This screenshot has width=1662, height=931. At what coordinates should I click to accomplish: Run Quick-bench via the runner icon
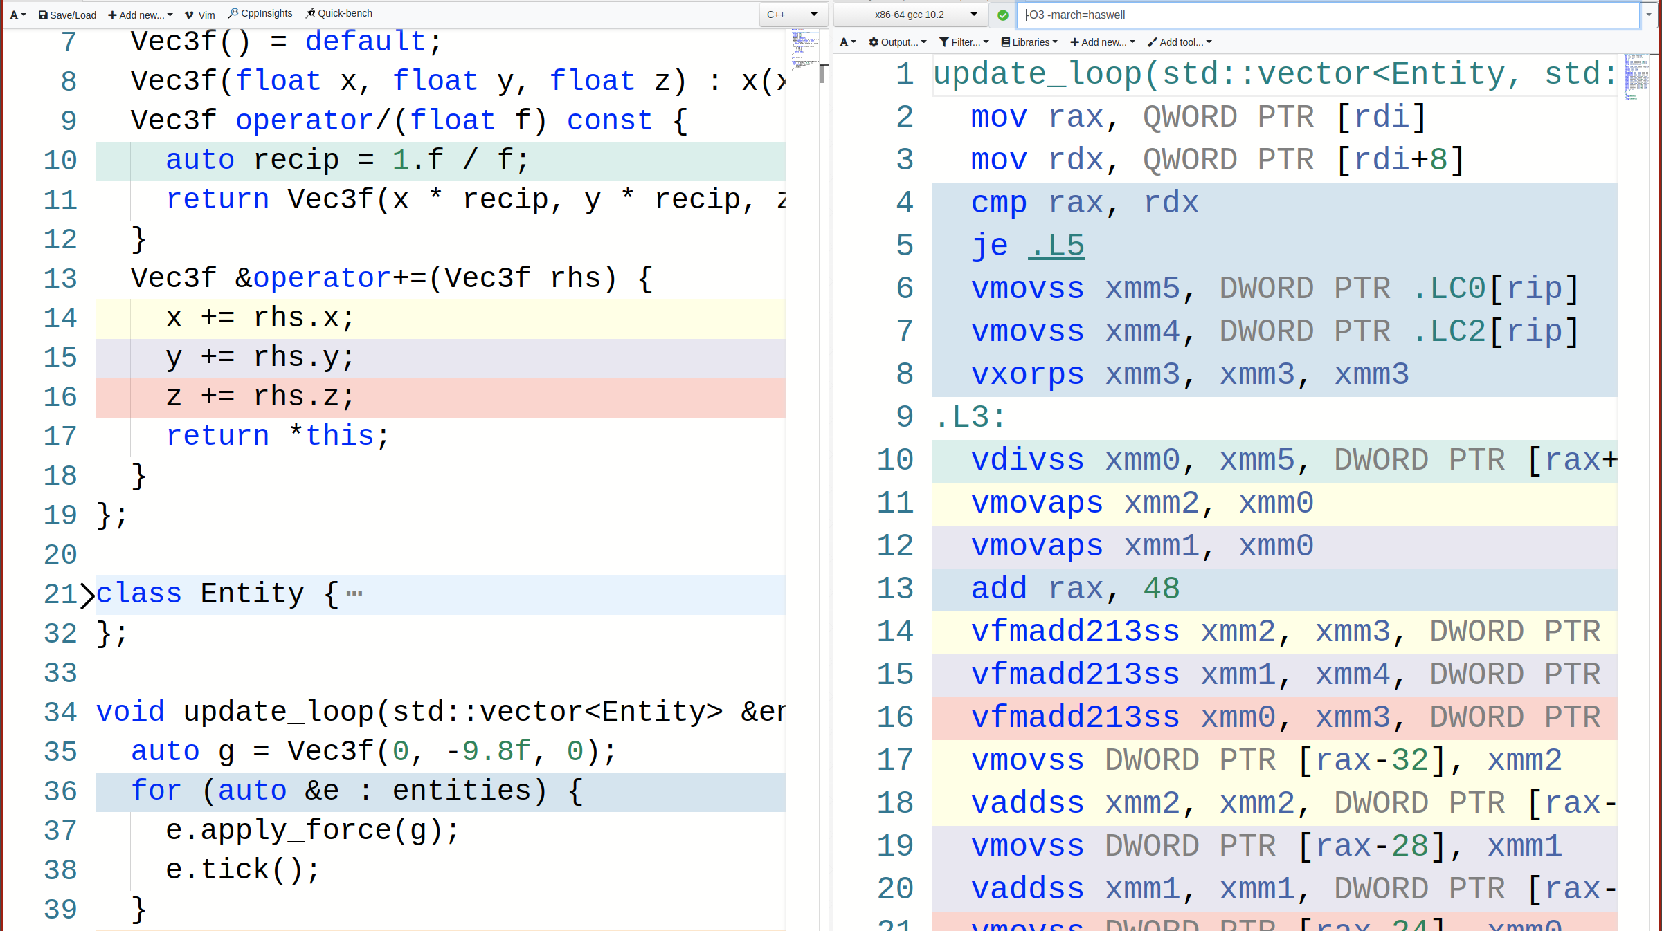309,12
